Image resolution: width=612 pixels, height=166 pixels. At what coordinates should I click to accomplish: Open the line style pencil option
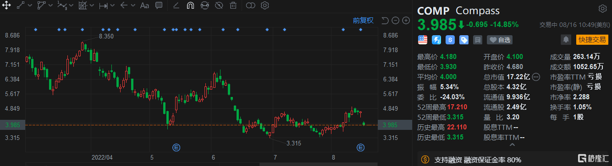pos(176,6)
